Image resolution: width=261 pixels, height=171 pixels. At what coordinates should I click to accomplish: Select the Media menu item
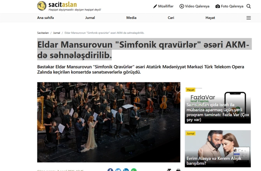pyautogui.click(x=131, y=18)
